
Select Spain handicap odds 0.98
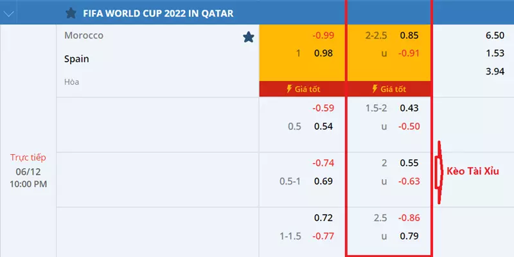(324, 53)
